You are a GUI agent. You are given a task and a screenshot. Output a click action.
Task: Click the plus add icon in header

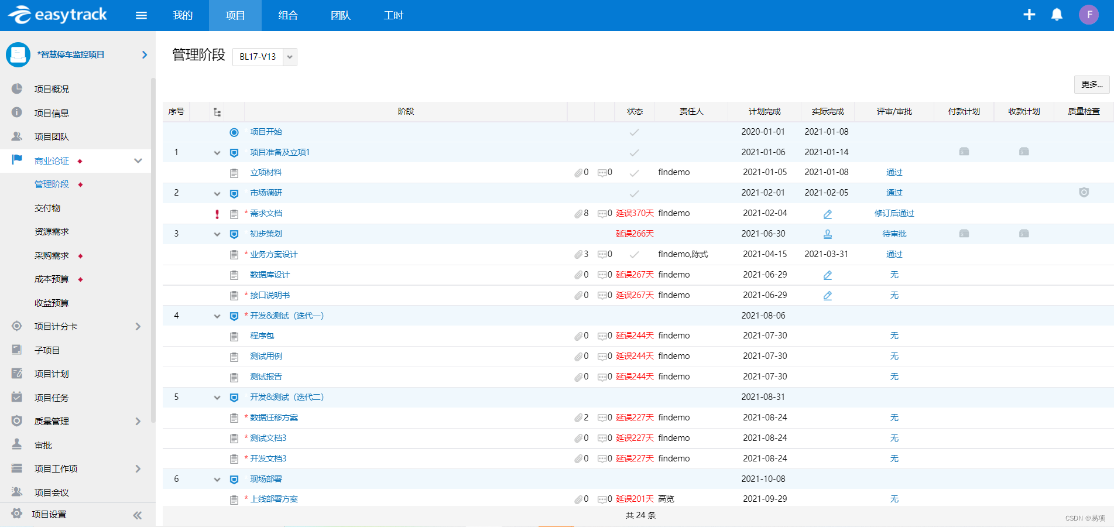click(1029, 15)
